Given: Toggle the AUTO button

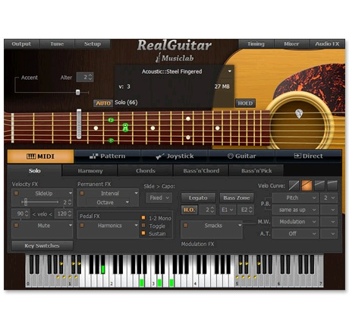Looking at the screenshot, I should point(103,103).
